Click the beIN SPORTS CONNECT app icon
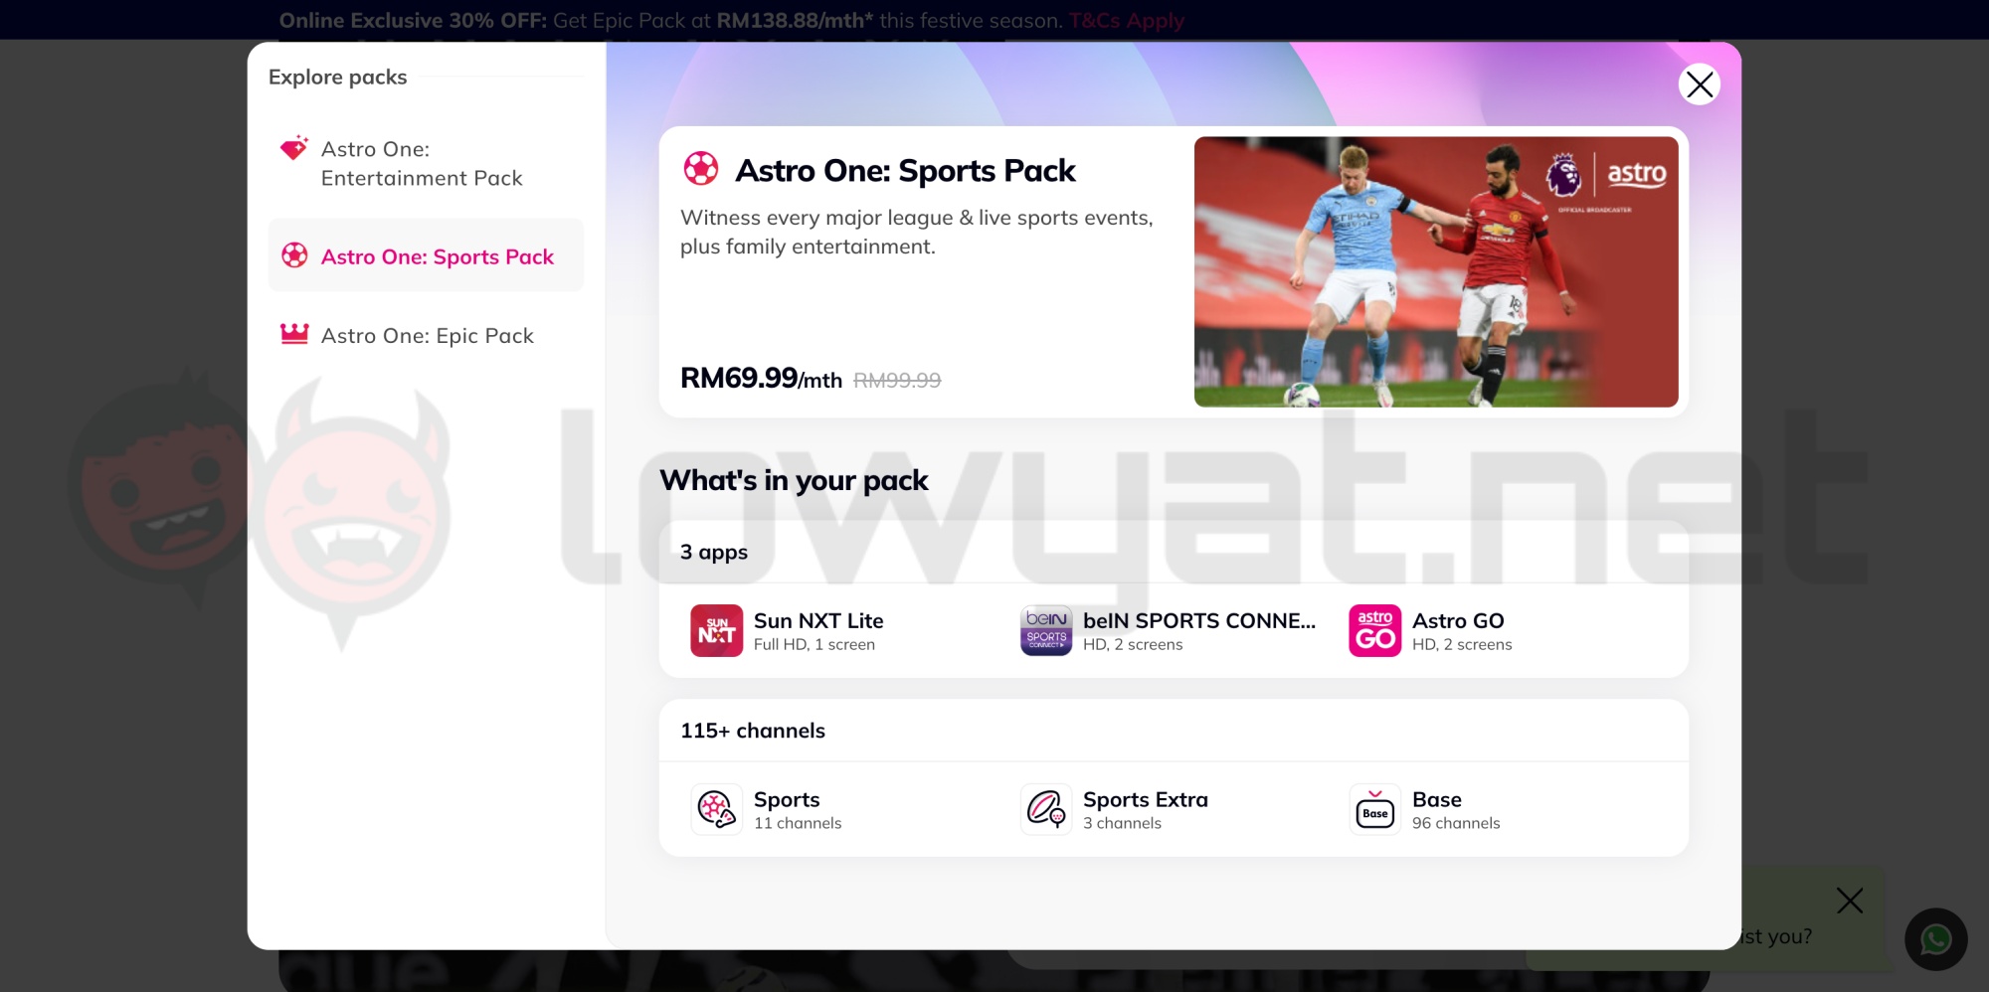The image size is (1989, 992). pos(1045,630)
